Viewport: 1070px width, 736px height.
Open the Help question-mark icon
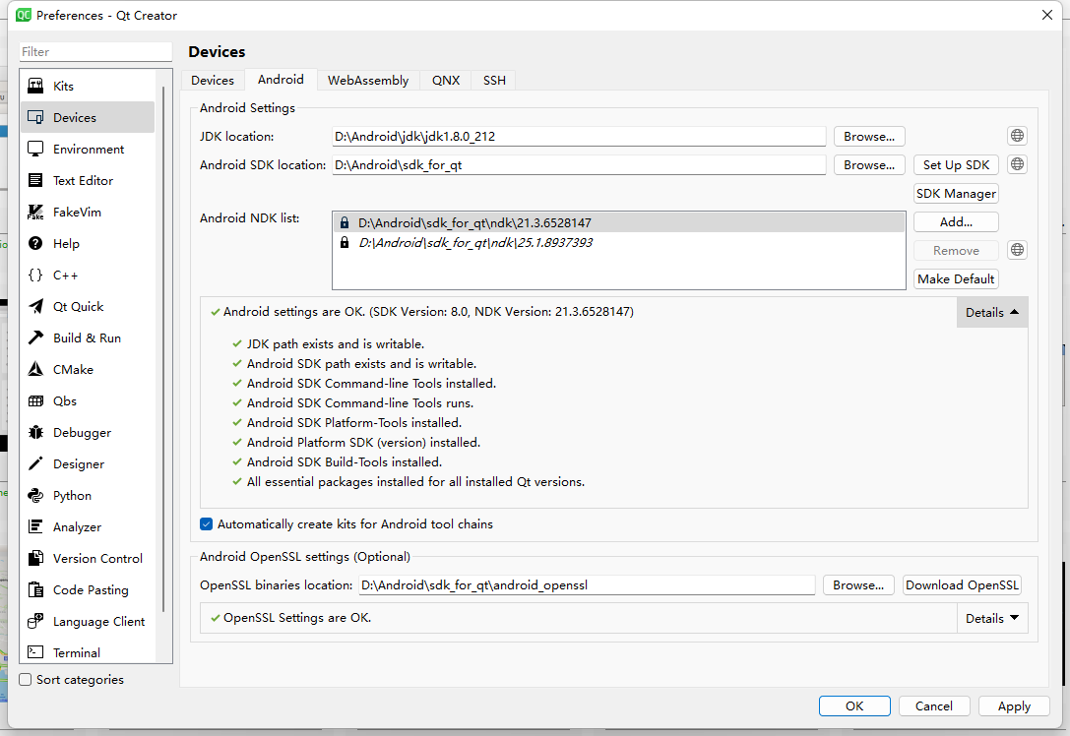(x=35, y=243)
